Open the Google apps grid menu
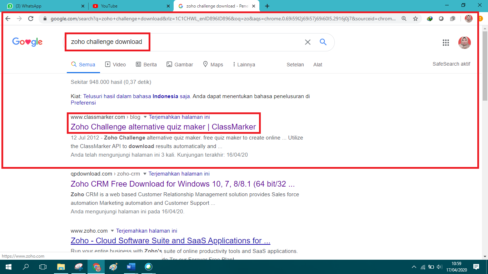The height and width of the screenshot is (274, 488). click(445, 42)
